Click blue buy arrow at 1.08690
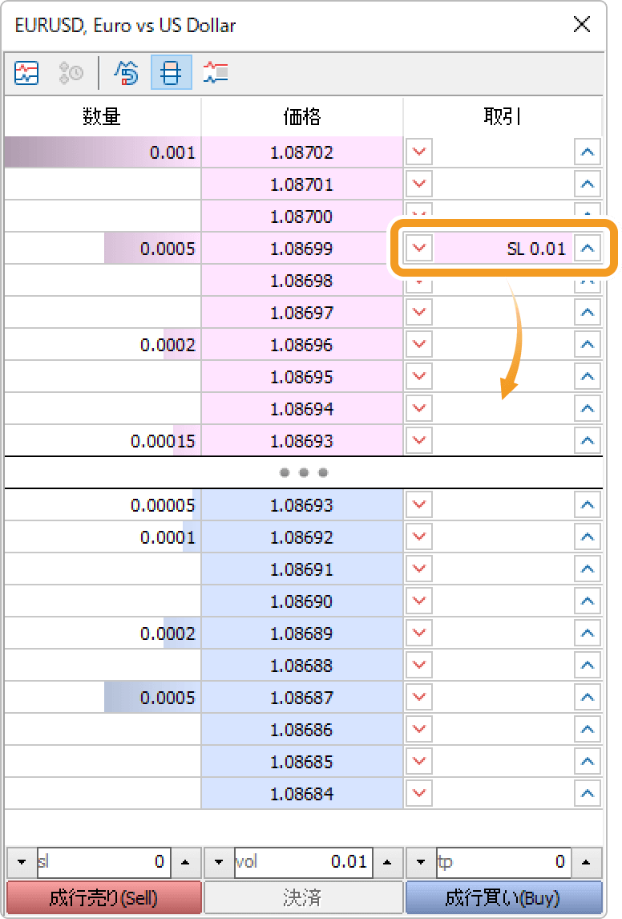 588,601
